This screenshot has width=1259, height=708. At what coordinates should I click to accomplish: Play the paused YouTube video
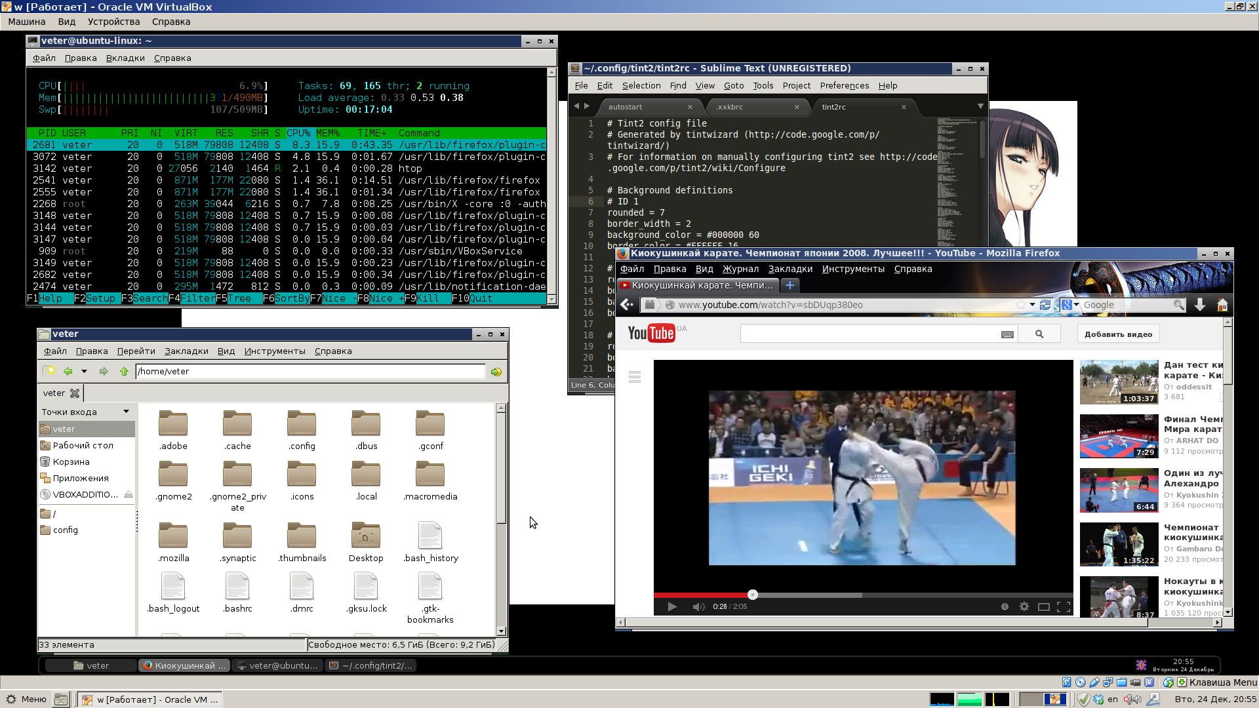click(672, 606)
